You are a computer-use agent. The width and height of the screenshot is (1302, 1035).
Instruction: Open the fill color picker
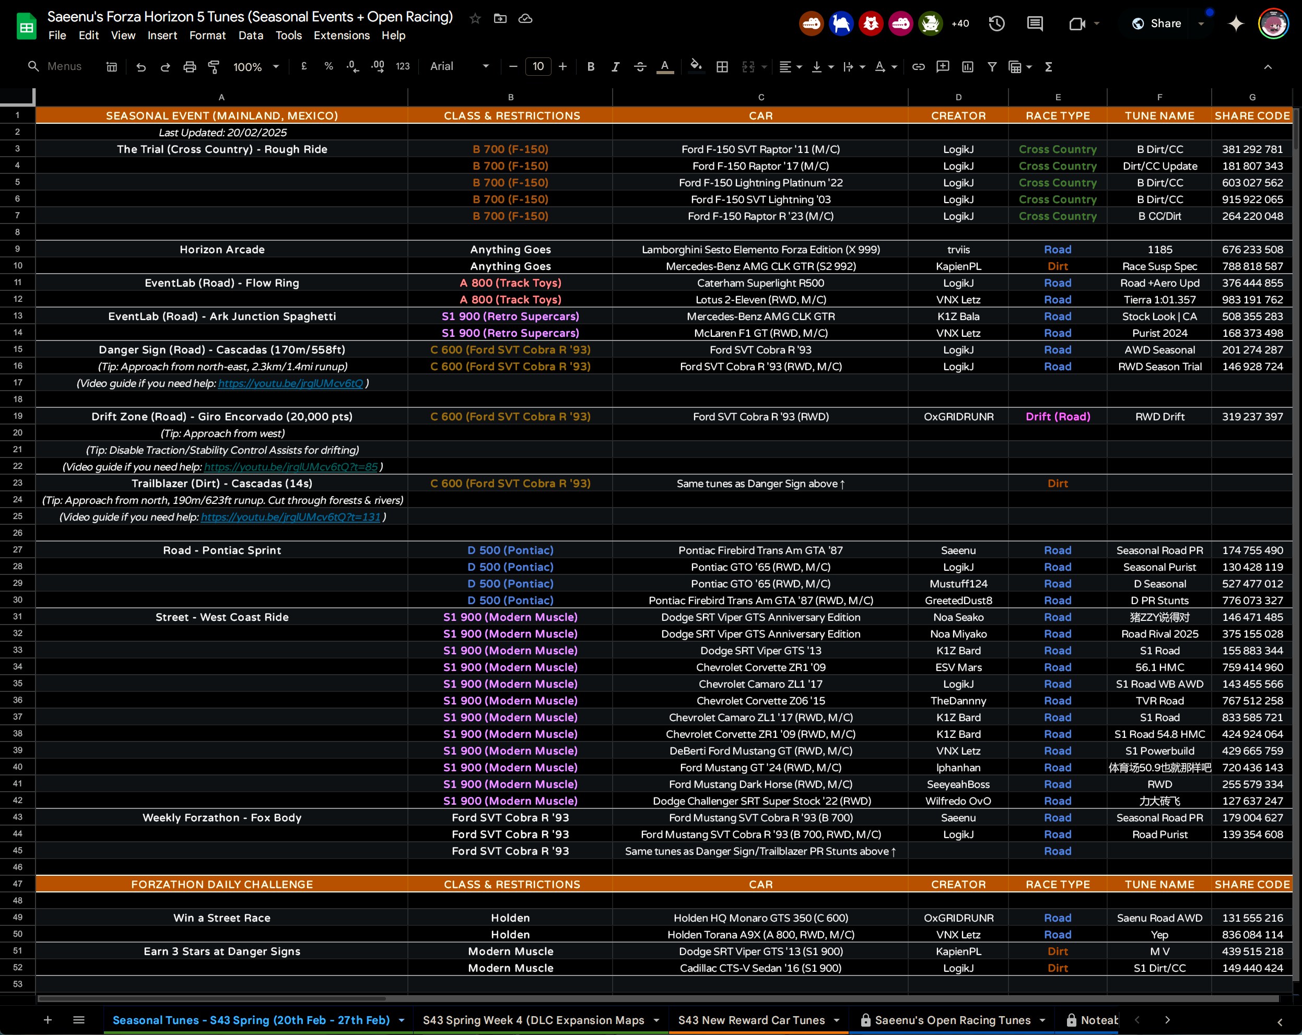click(x=696, y=67)
